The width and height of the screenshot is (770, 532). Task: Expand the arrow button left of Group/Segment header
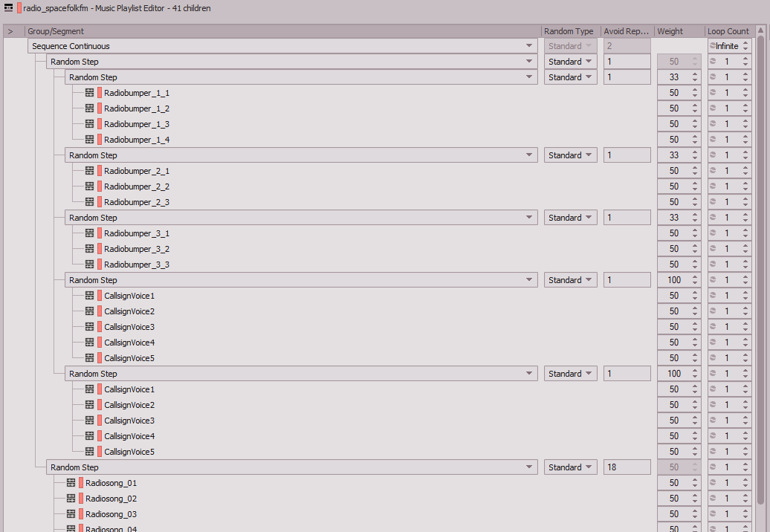point(10,31)
